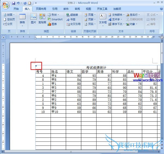The width and height of the screenshot is (164, 154).
Task: Insert a 空白页 blank page
Action: [9, 19]
